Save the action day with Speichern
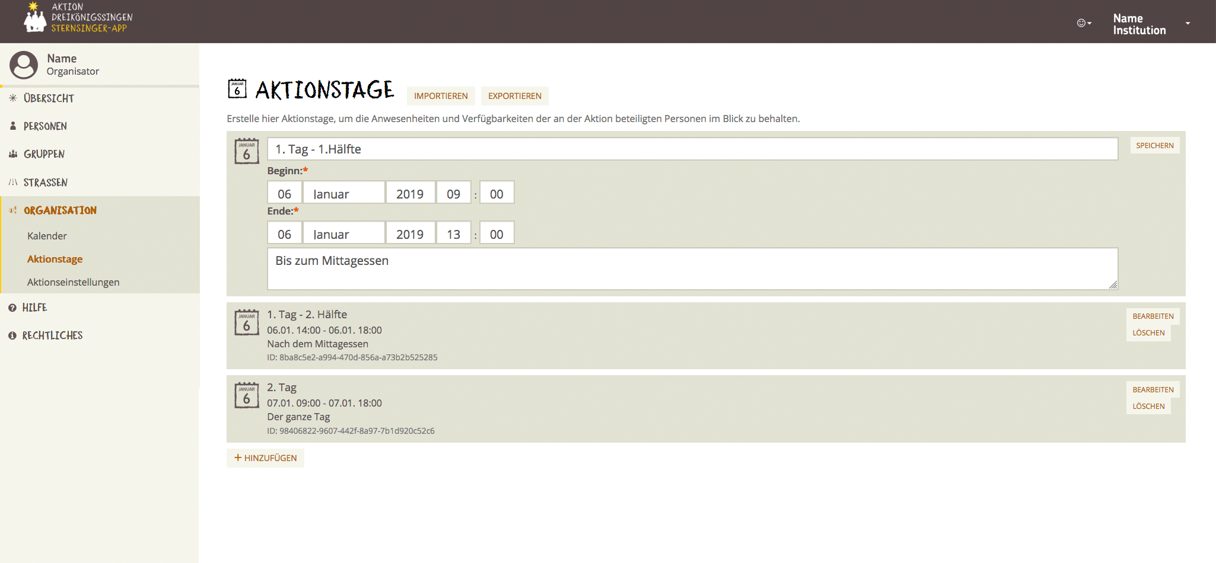Image resolution: width=1216 pixels, height=563 pixels. tap(1154, 145)
